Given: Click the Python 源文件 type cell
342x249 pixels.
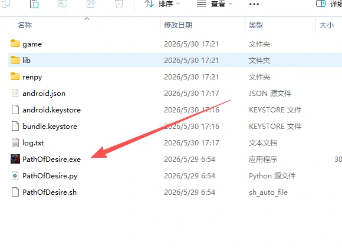Looking at the screenshot, I should 272,176.
